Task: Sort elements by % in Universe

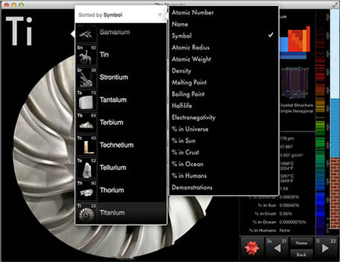Action: (x=190, y=129)
